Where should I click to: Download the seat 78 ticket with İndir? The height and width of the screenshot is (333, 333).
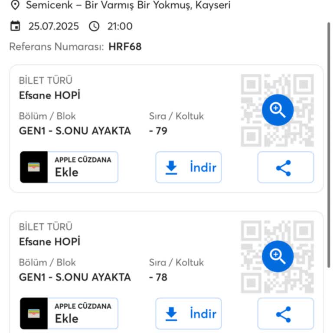(189, 314)
